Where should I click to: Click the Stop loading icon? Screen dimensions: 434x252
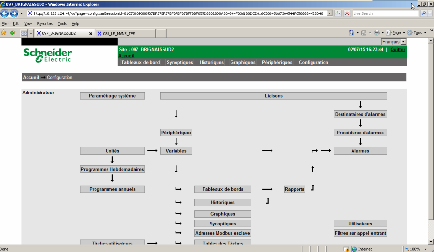point(347,13)
